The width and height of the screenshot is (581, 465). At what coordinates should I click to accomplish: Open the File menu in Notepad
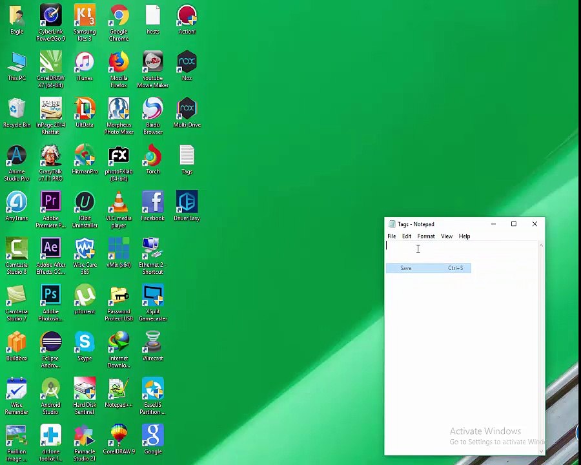[392, 236]
